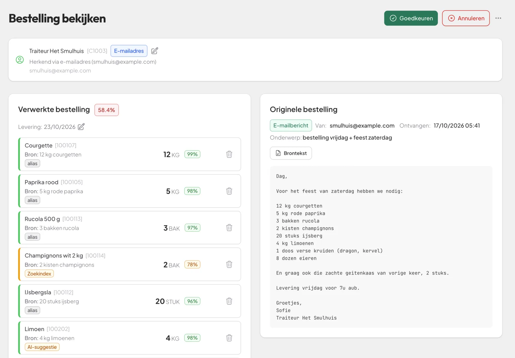Image resolution: width=515 pixels, height=358 pixels.
Task: Click the 78% confidence badge on Champignons
Action: [192, 265]
